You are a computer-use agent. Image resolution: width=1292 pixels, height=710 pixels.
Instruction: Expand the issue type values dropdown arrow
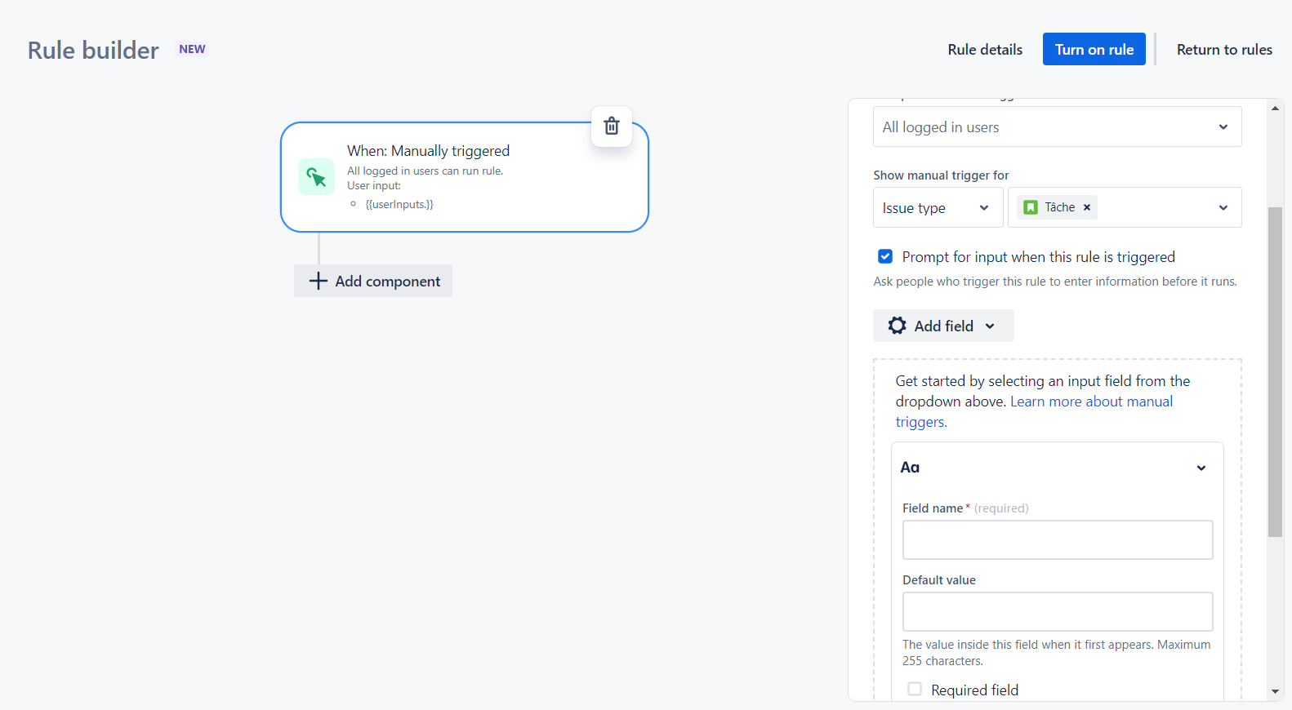[x=1223, y=207]
